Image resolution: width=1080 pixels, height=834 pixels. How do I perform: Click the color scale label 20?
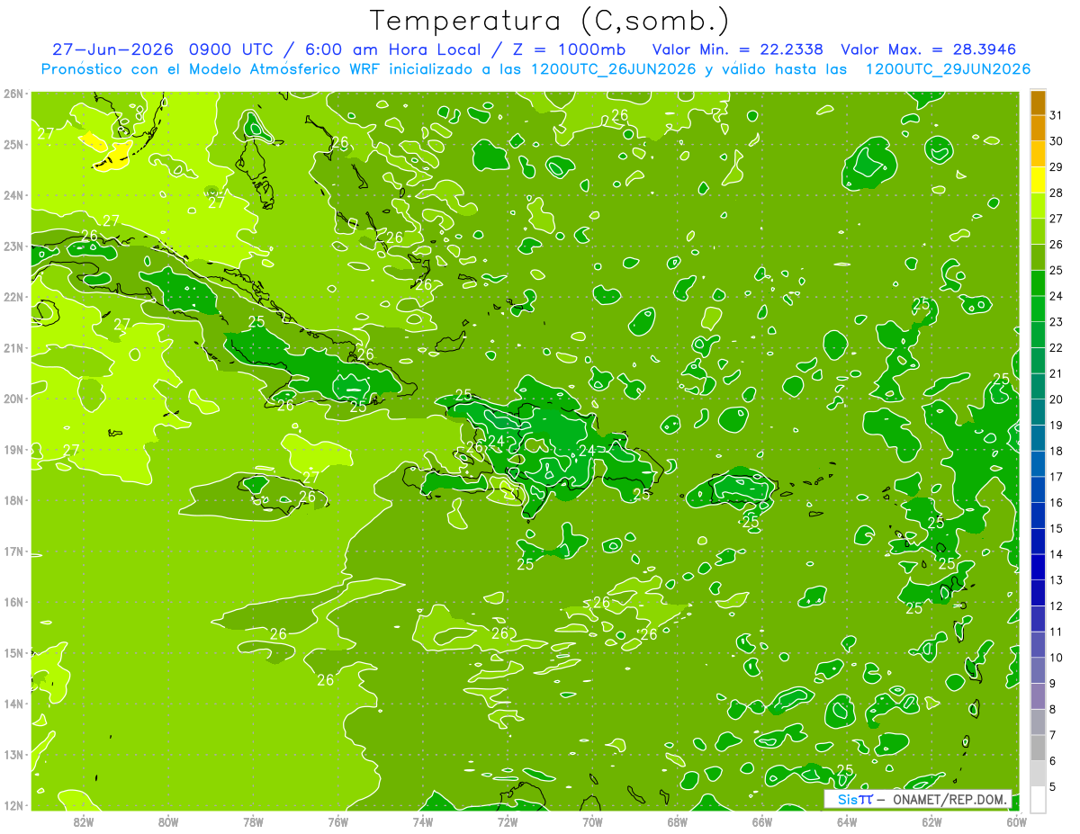click(x=1056, y=399)
